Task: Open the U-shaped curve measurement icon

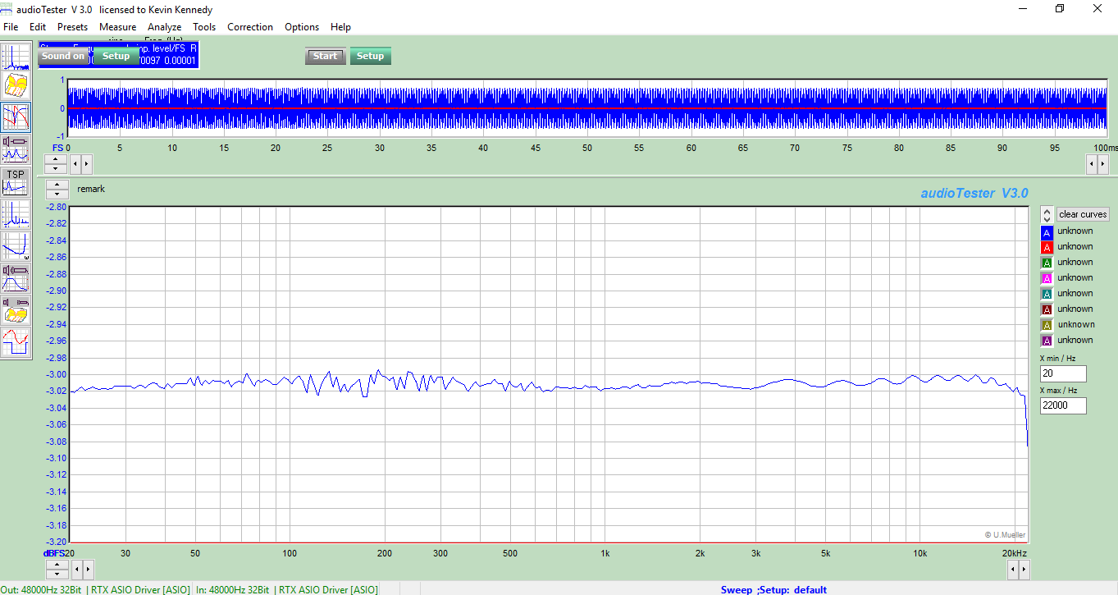Action: click(16, 245)
